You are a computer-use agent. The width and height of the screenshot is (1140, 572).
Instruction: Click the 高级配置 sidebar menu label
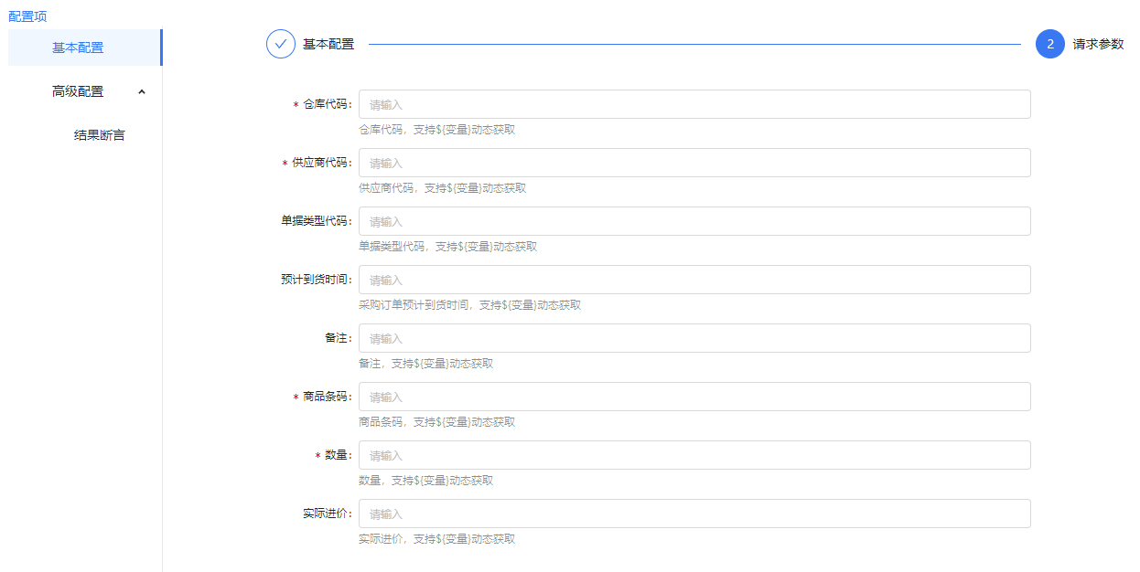tap(78, 91)
